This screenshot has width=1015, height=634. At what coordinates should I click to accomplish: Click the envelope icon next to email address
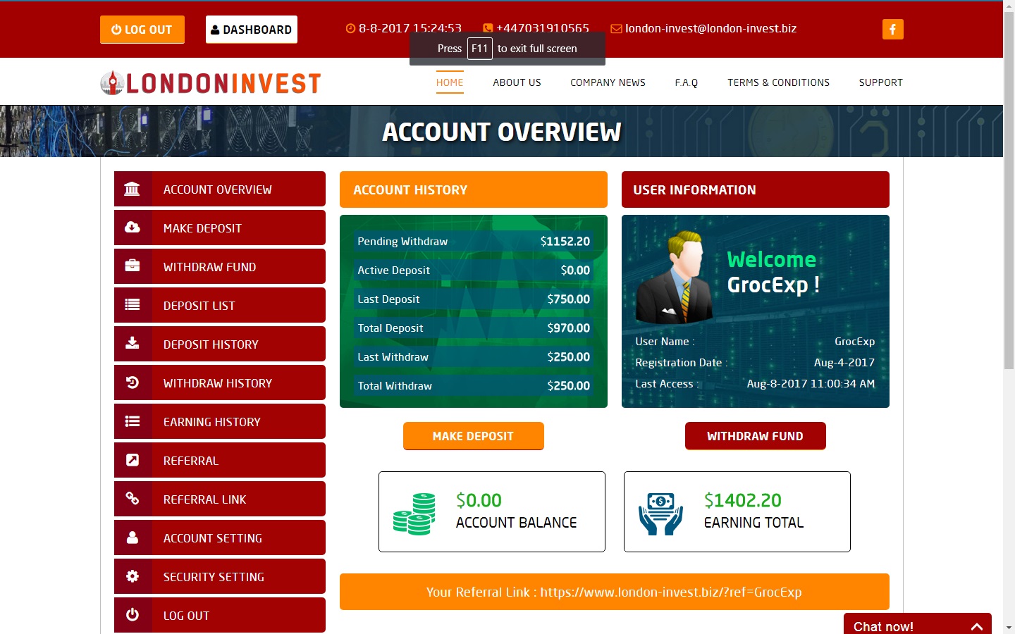click(616, 29)
